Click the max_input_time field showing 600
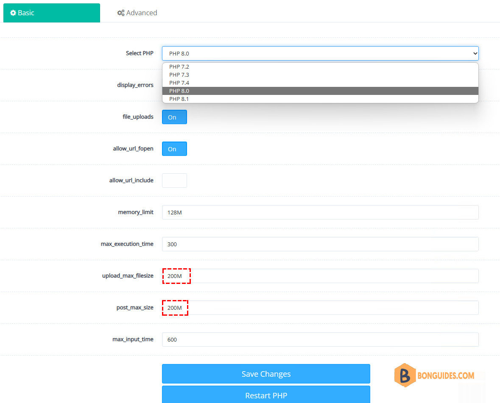Viewport: 500px width, 403px height. [x=320, y=339]
